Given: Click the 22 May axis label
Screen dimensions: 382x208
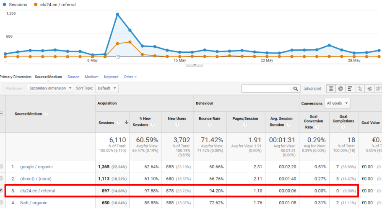Looking at the screenshot, I should [x=267, y=60].
